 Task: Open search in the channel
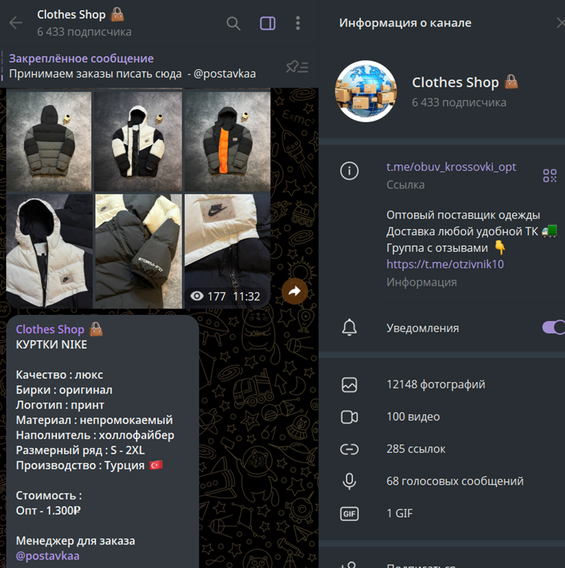click(233, 24)
